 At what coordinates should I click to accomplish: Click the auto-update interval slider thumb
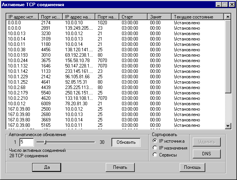click(x=45, y=142)
